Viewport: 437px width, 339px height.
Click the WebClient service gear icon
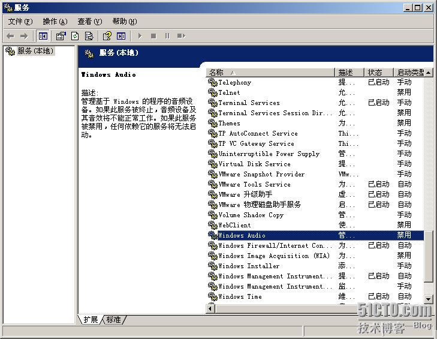[213, 225]
